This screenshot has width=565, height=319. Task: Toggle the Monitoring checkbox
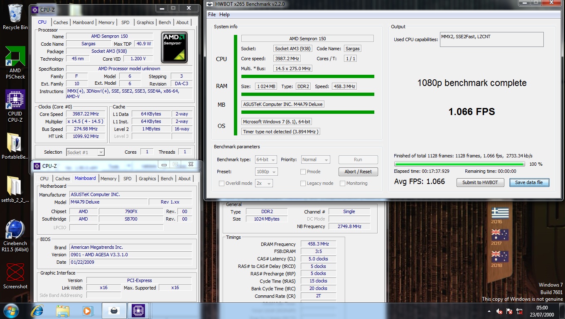pyautogui.click(x=343, y=183)
